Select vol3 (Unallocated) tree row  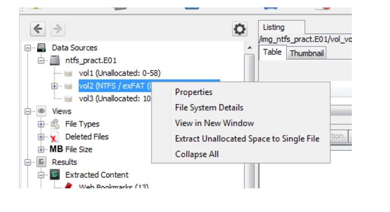[115, 99]
